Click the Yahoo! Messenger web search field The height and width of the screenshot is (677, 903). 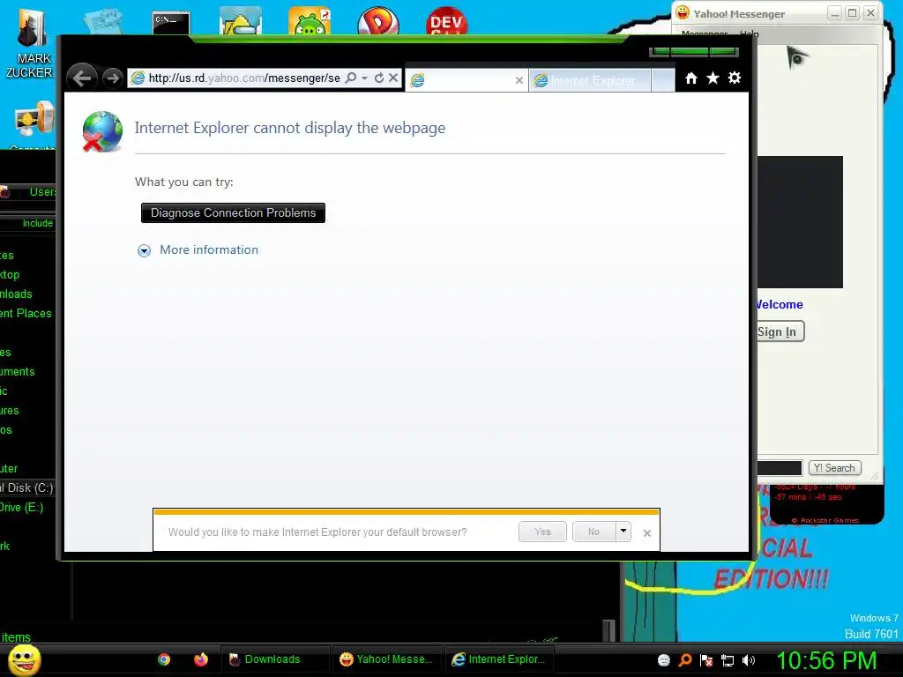click(780, 468)
